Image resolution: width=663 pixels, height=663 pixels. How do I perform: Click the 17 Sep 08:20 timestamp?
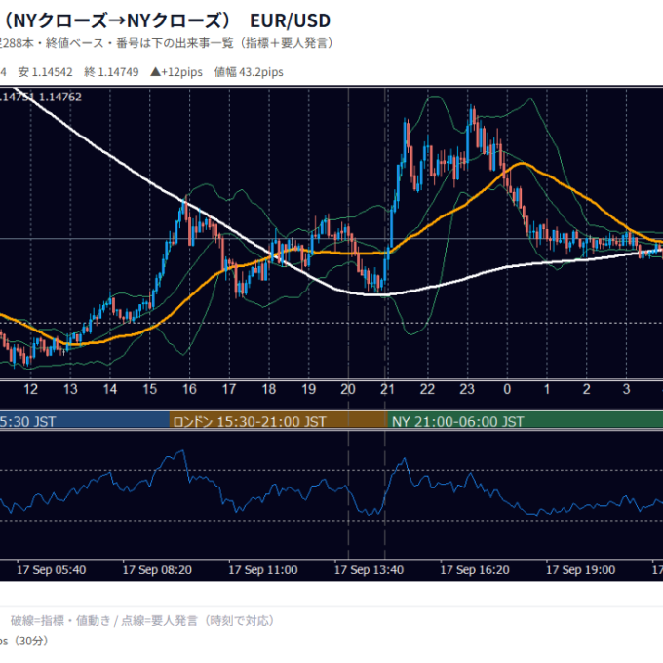click(157, 570)
